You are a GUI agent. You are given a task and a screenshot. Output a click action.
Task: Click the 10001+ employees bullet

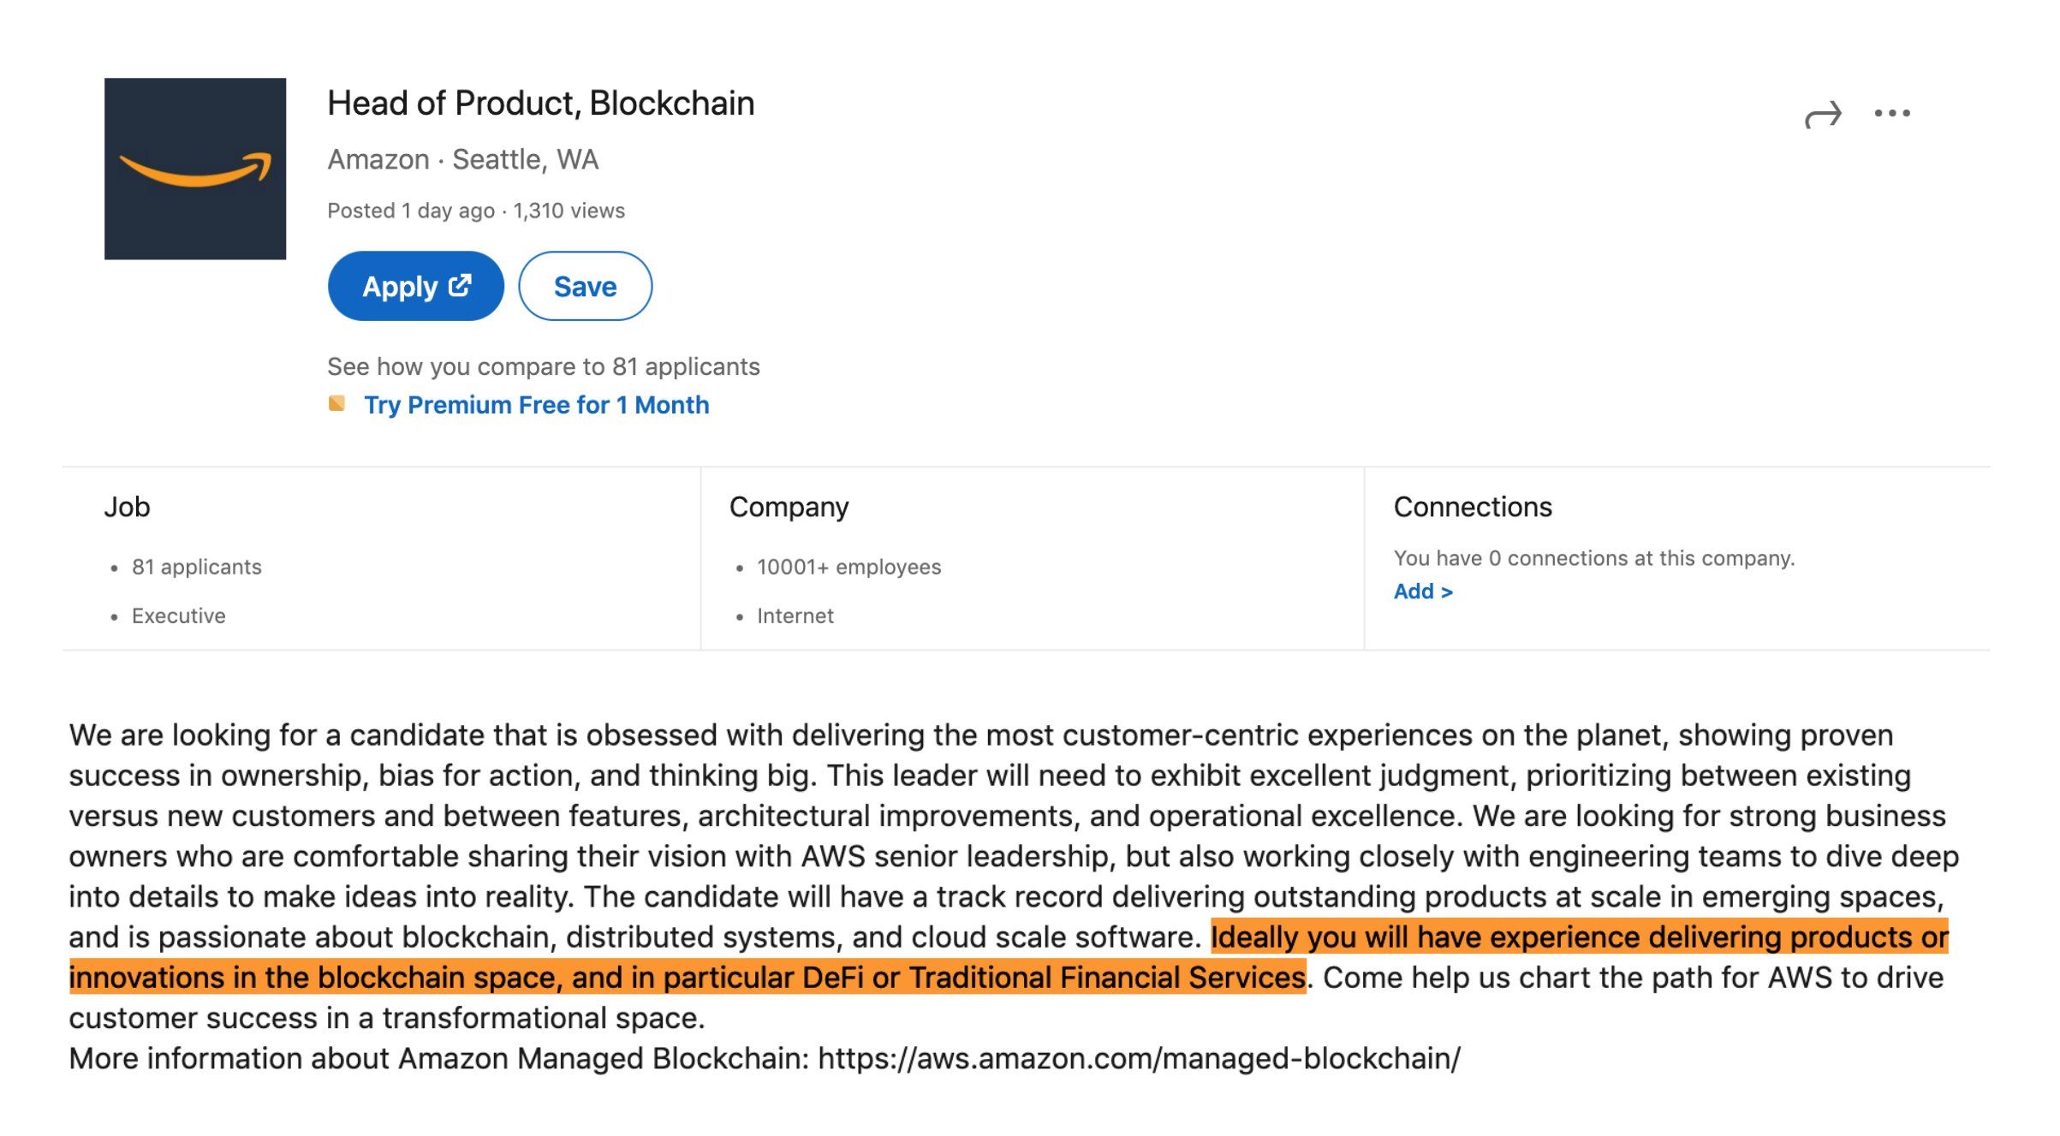pos(848,567)
